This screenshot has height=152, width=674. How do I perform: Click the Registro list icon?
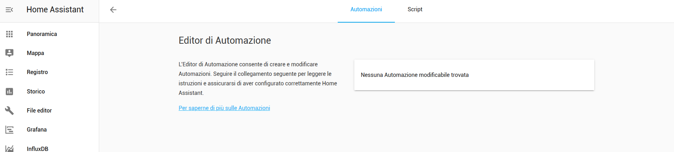tap(10, 72)
